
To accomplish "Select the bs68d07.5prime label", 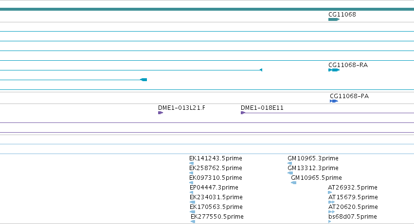I will [x=353, y=217].
